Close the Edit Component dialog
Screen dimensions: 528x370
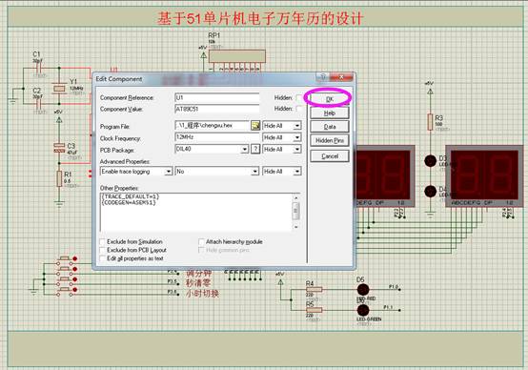click(341, 77)
